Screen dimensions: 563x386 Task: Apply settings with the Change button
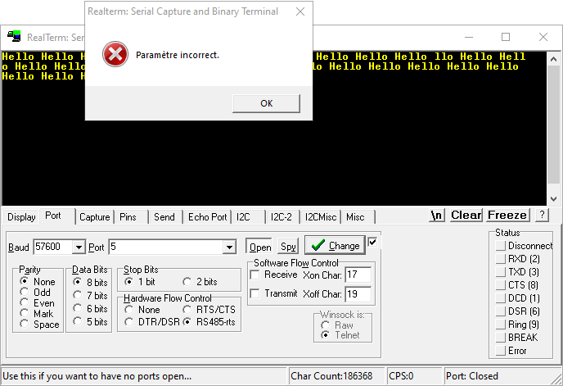coord(335,246)
